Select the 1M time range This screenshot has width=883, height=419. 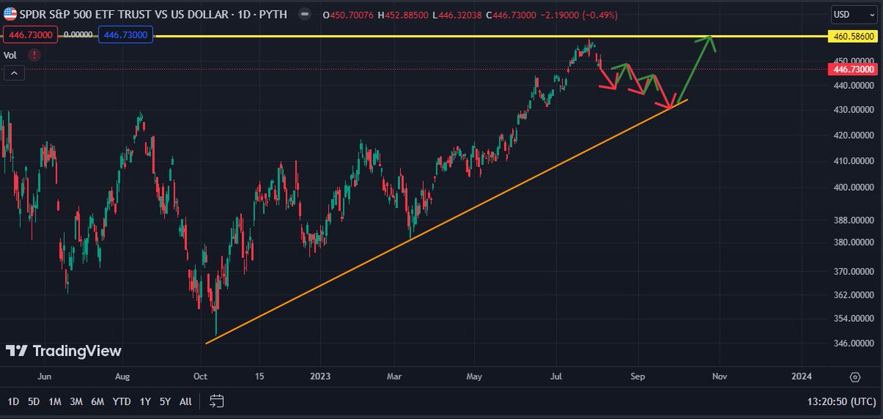pos(54,401)
